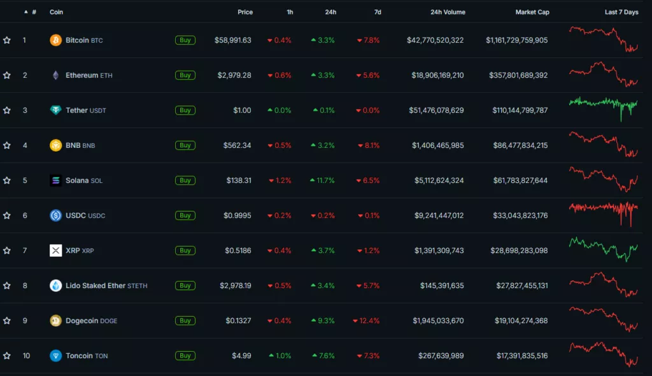Open Dogecoin's 7-day sparkline chart
The height and width of the screenshot is (376, 652).
pos(604,319)
